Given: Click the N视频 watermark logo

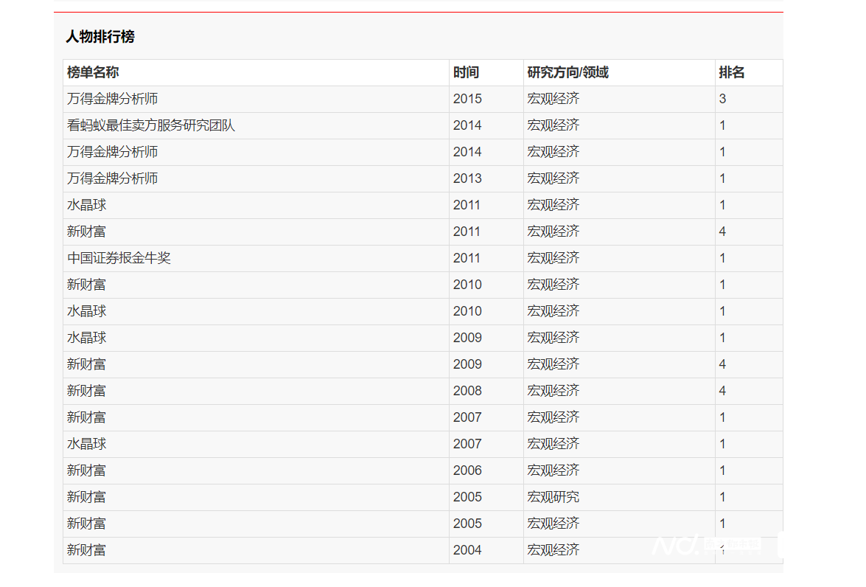Looking at the screenshot, I should pyautogui.click(x=704, y=545).
